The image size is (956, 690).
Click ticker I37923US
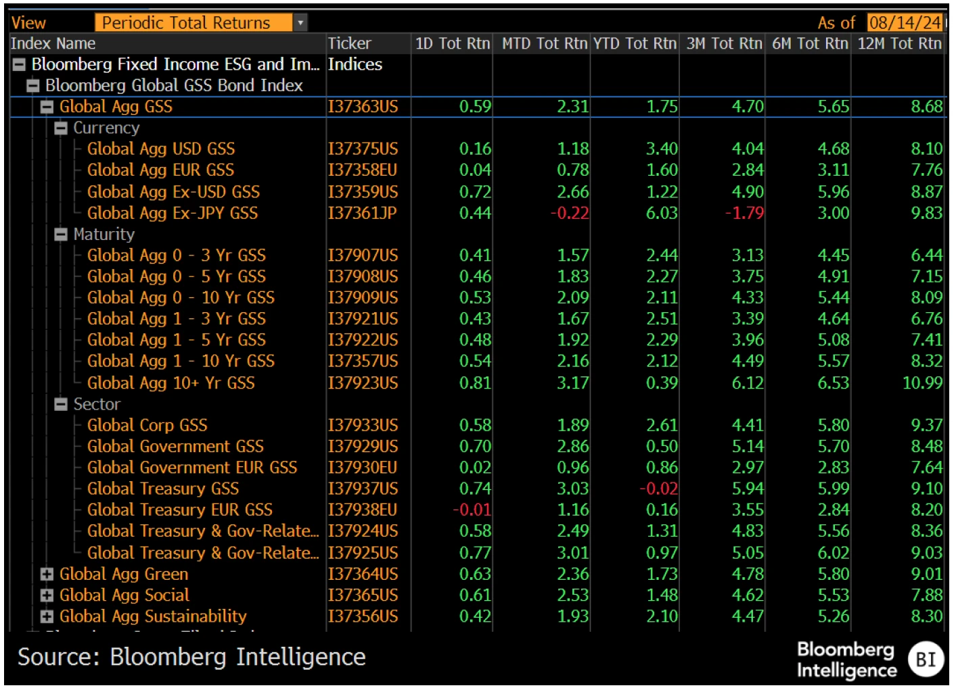(x=363, y=383)
